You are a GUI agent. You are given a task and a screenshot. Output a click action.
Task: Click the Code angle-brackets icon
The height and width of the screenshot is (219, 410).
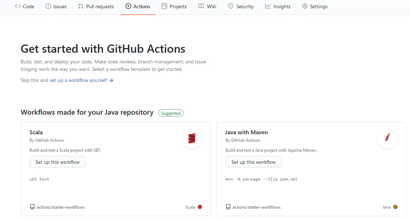(x=18, y=6)
